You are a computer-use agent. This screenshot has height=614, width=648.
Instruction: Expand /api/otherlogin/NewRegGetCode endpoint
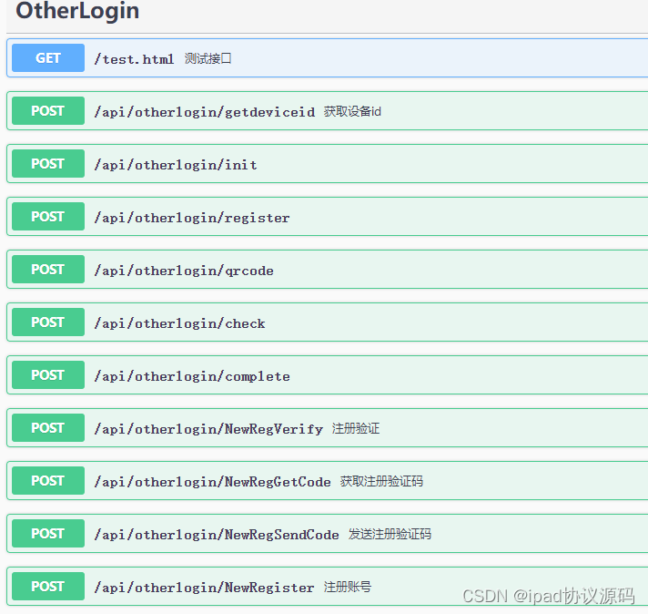coord(212,482)
